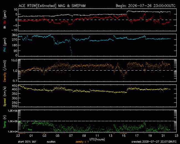Click the '1.0' tick on the Density axis
180x144 pixels.
(15, 71)
